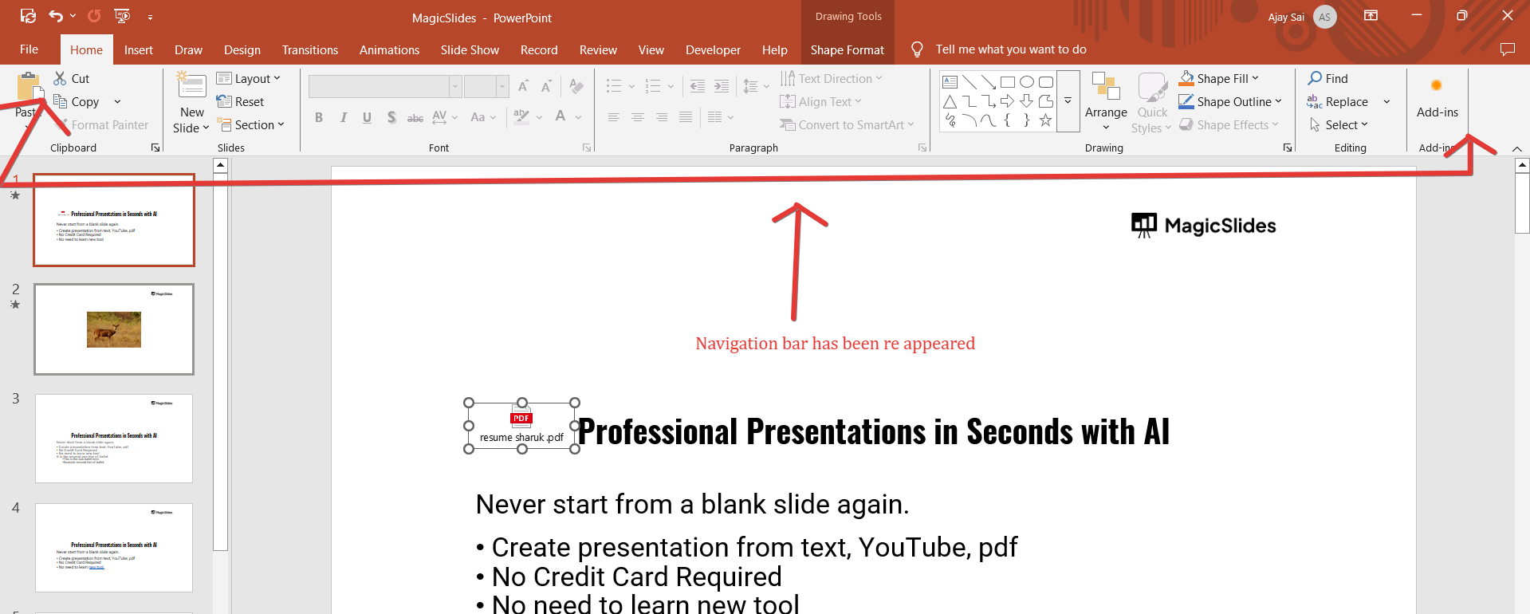Click the Undo arrow in title bar
The image size is (1530, 614).
click(x=55, y=16)
